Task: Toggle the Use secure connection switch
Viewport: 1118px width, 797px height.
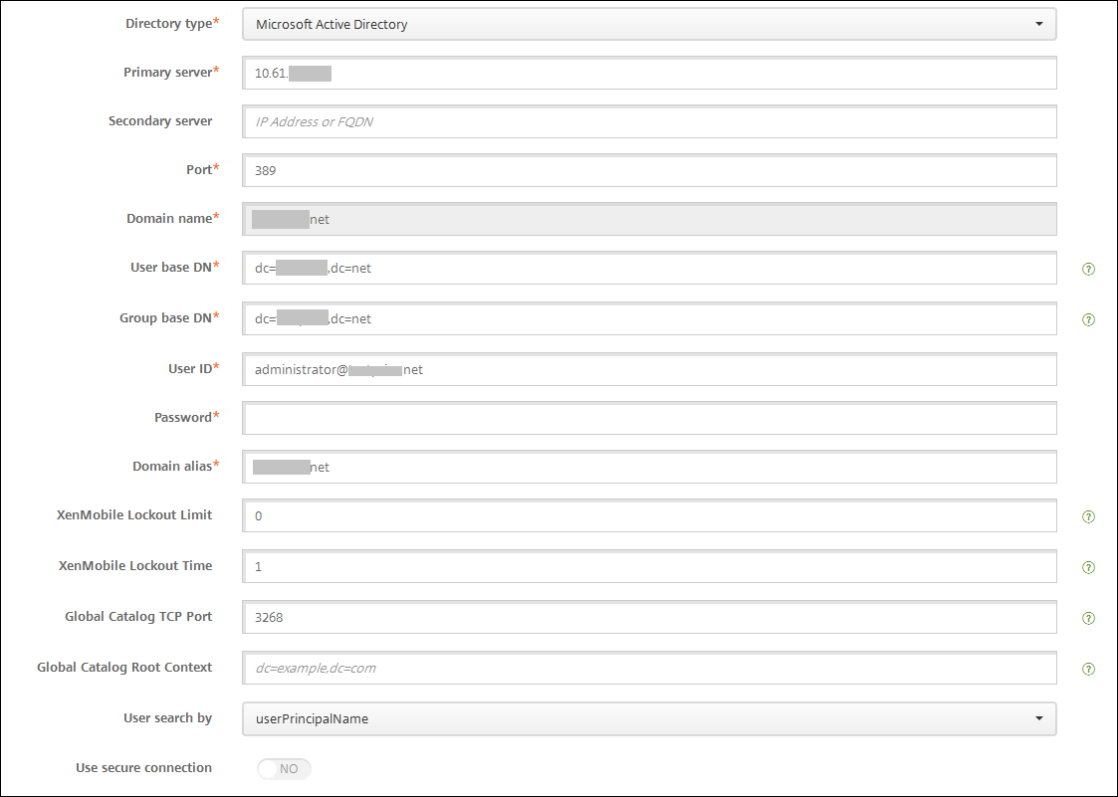Action: coord(285,769)
